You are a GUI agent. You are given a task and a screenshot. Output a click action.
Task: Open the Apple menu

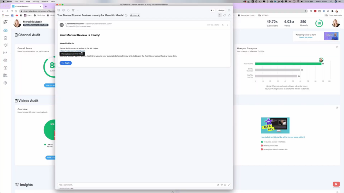(3, 2)
